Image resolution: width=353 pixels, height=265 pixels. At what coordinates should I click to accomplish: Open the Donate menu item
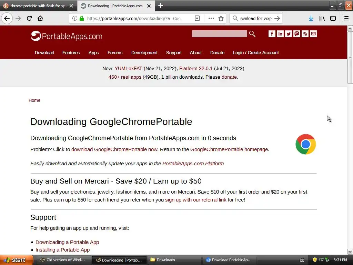[217, 52]
